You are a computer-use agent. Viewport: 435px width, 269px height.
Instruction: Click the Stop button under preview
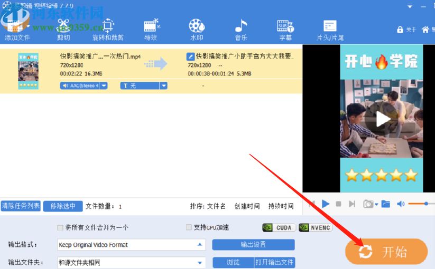click(x=338, y=204)
